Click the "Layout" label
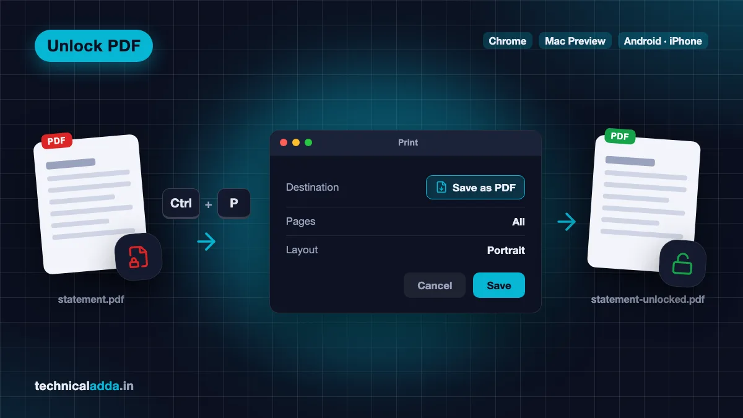This screenshot has width=743, height=418. pos(302,250)
